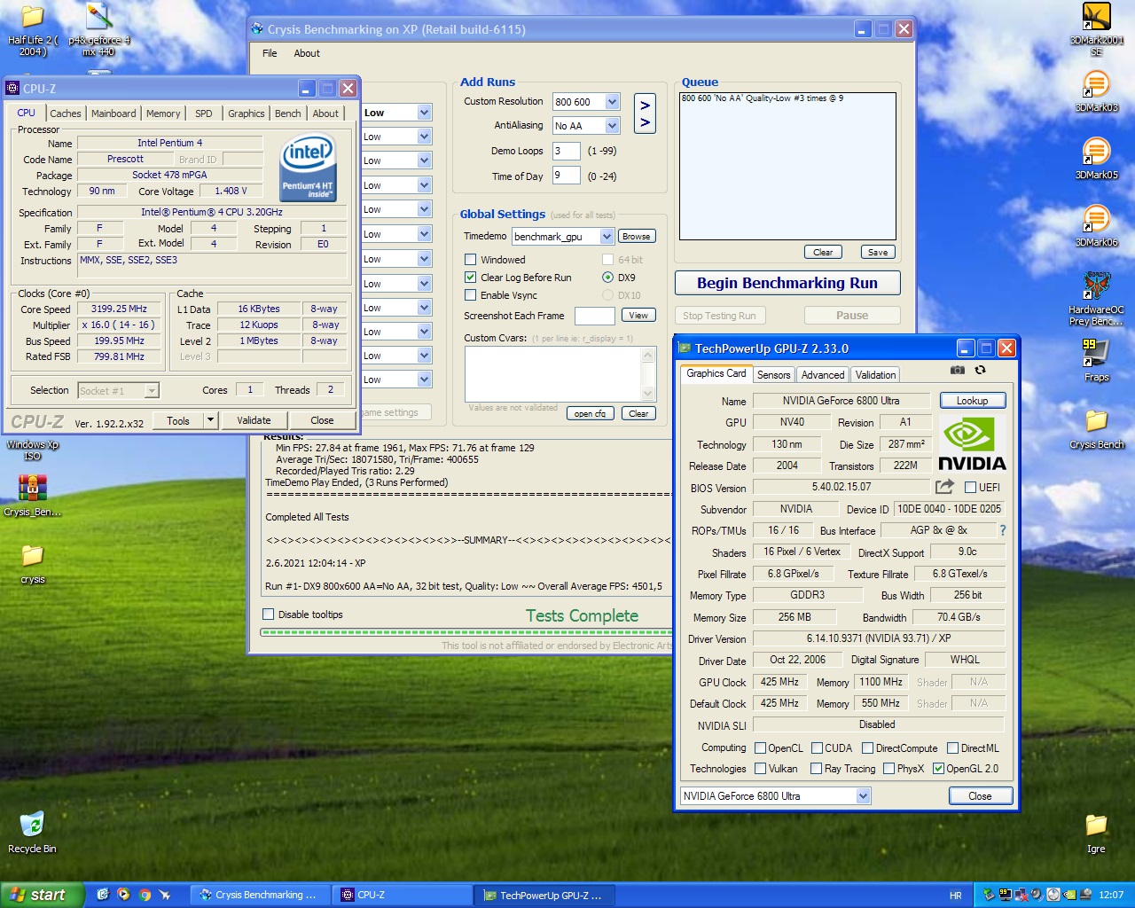Open the Mainboard tab in CPU-Z
Image resolution: width=1135 pixels, height=908 pixels.
pyautogui.click(x=113, y=113)
